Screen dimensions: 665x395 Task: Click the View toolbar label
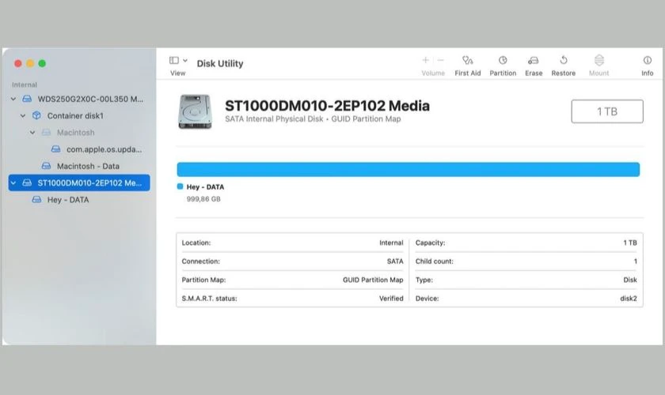pos(177,73)
